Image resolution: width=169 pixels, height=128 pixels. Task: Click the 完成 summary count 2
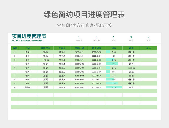coord(148,37)
